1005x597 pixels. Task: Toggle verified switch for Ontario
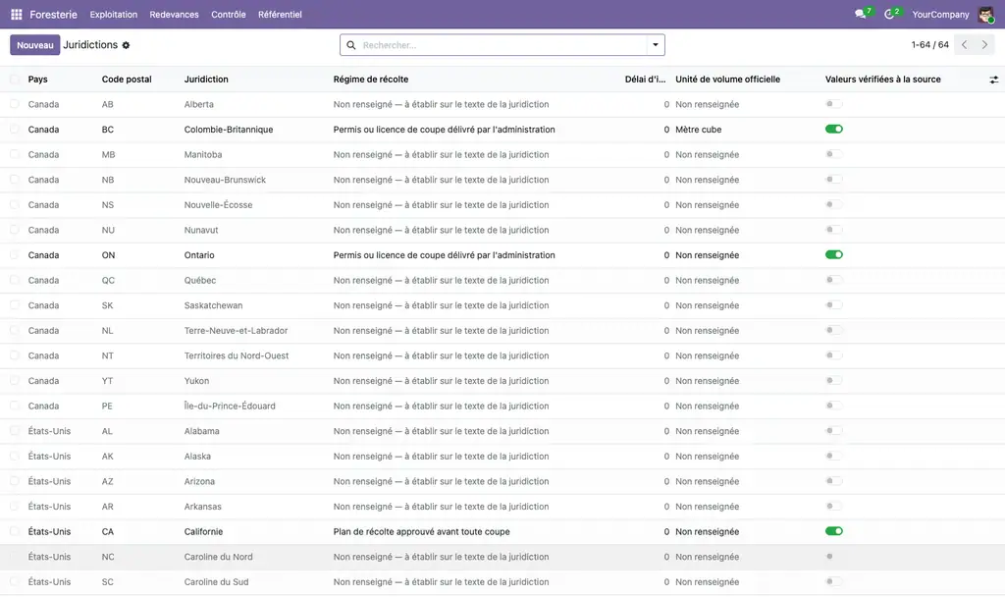pos(834,255)
